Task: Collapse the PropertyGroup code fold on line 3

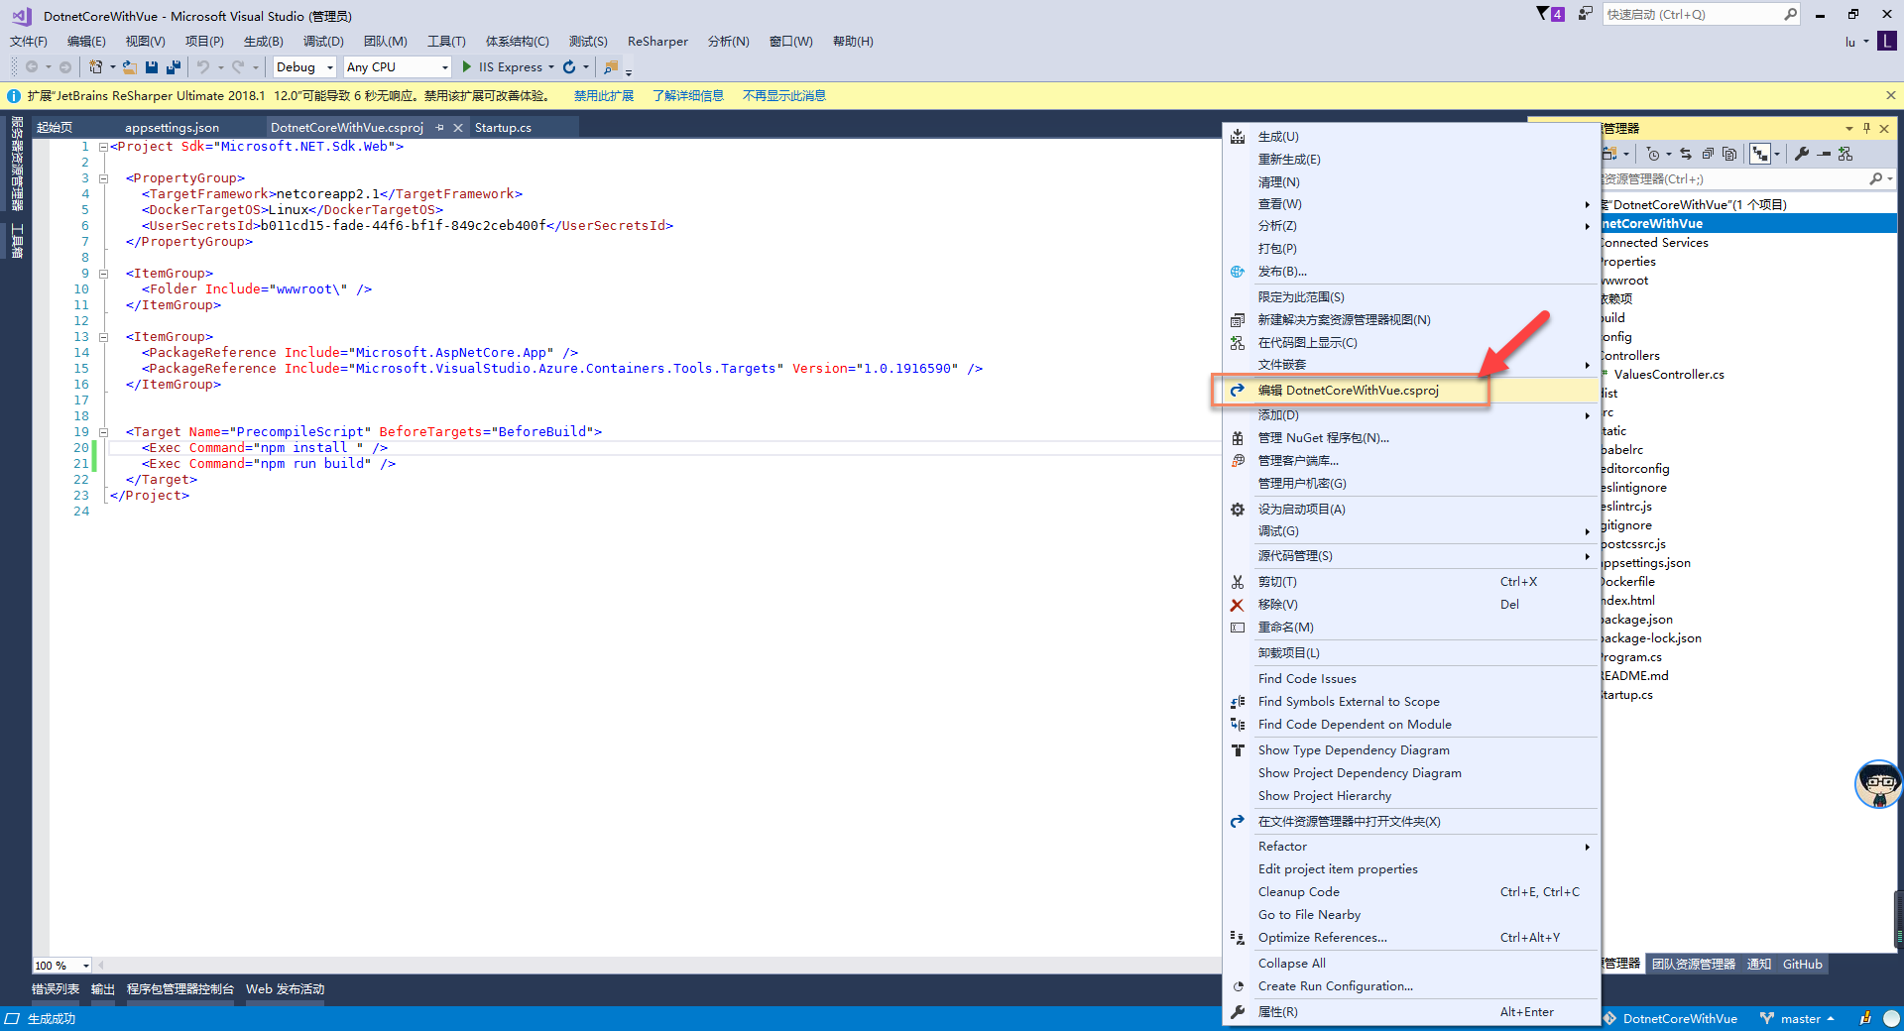Action: pyautogui.click(x=103, y=178)
